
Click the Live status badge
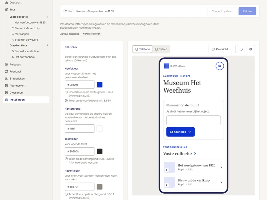pyautogui.click(x=68, y=11)
